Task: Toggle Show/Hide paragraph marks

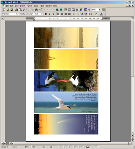Action: [89, 10]
